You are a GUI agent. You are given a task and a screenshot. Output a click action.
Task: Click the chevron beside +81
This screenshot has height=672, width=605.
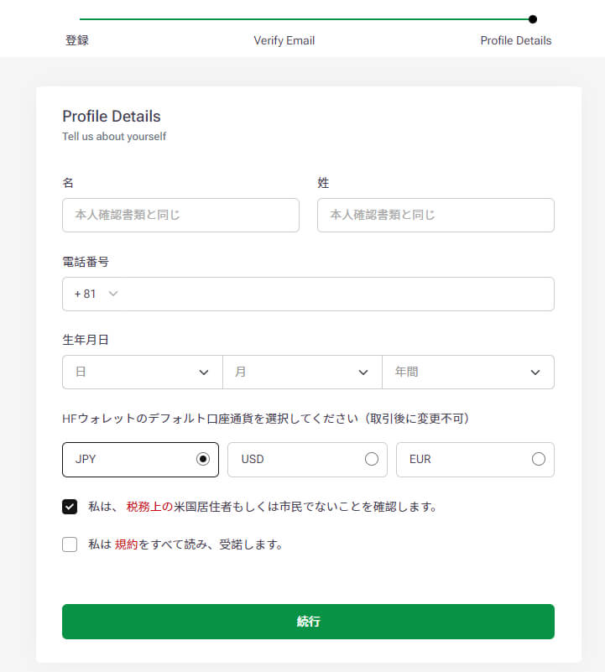pos(113,294)
